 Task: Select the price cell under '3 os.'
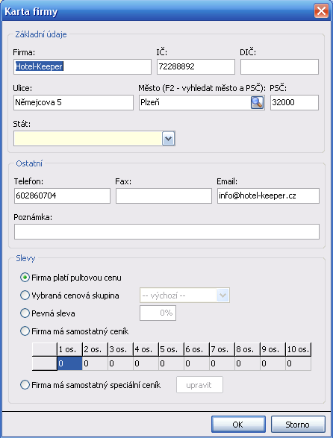point(120,363)
